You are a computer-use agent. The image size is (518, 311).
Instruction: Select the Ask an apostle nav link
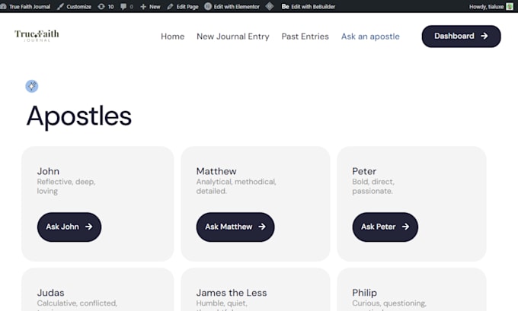[370, 36]
